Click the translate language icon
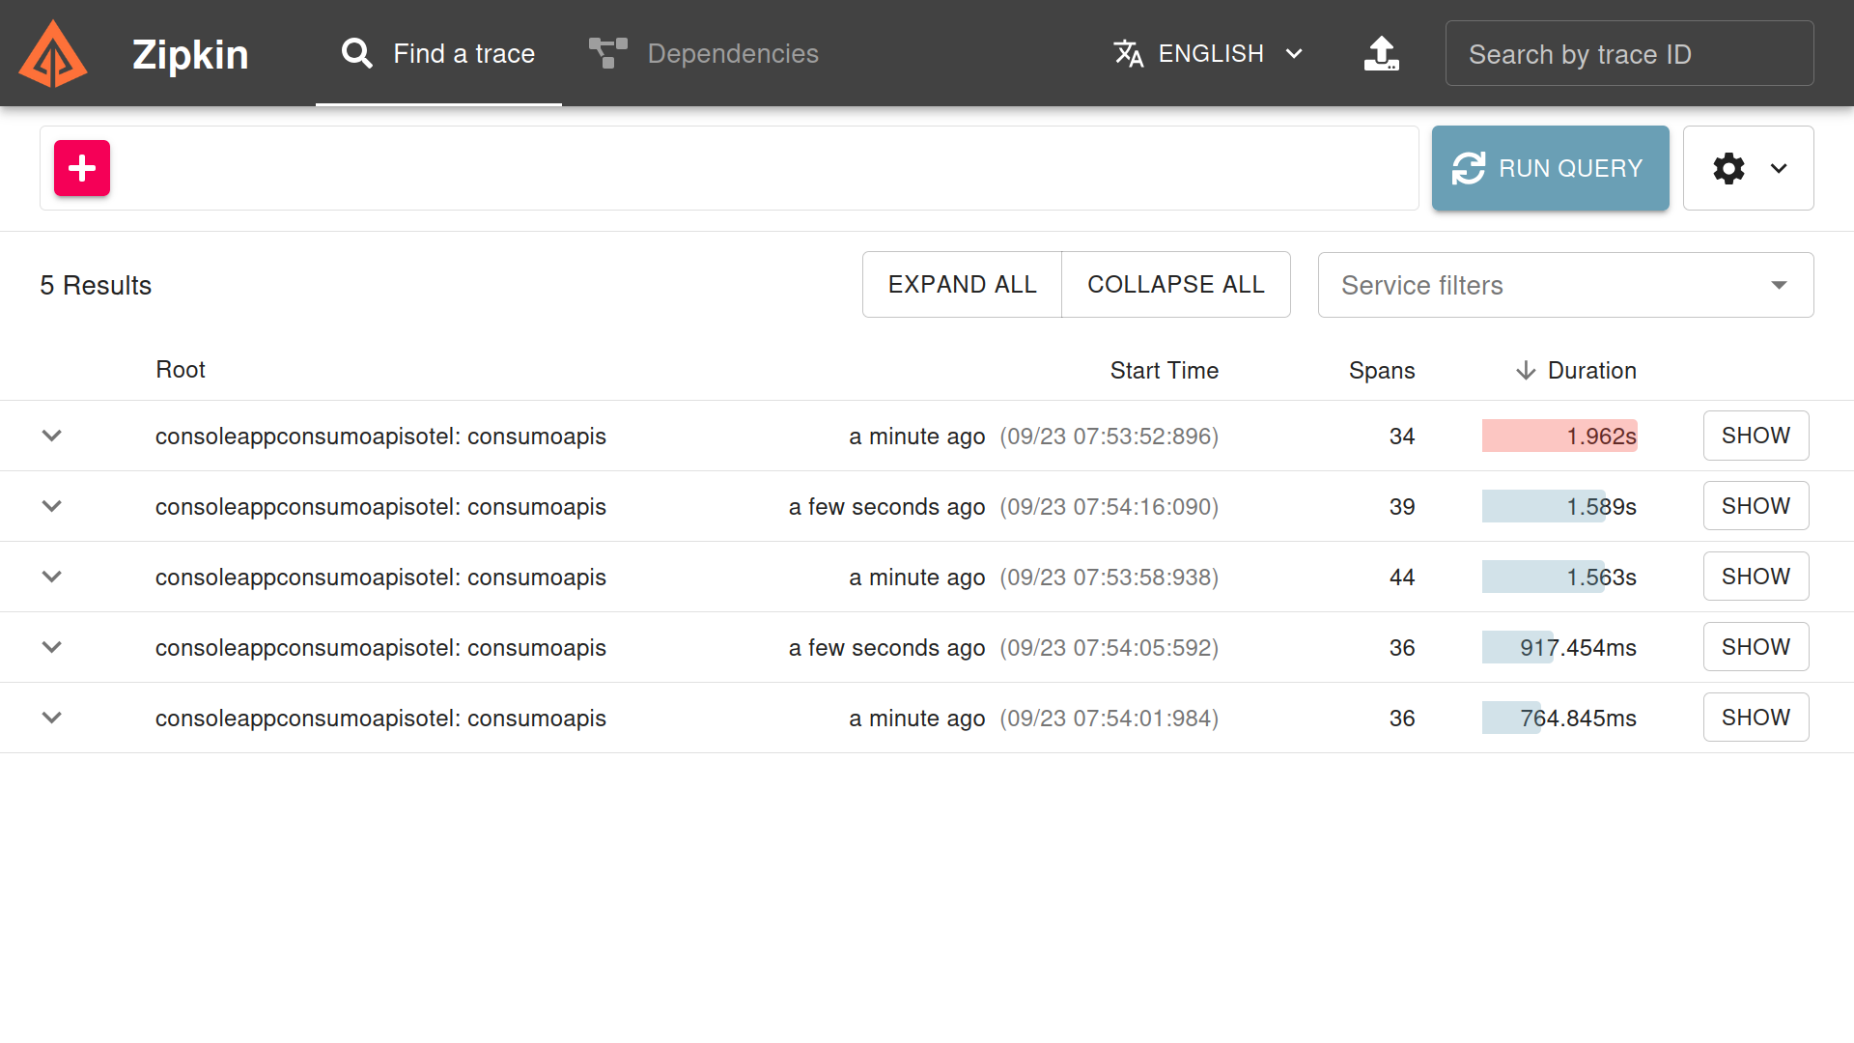The width and height of the screenshot is (1854, 1043). pos(1128,54)
